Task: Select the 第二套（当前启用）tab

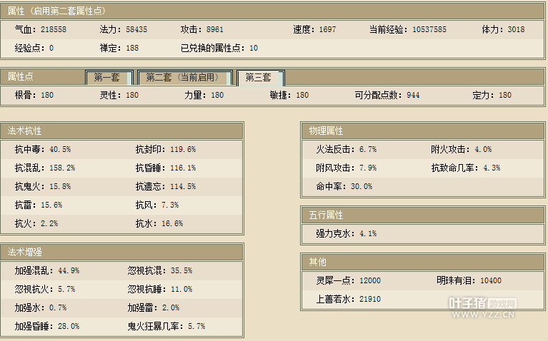Action: tap(184, 78)
